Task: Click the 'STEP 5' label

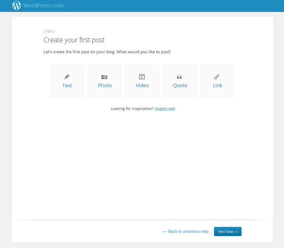Action: (49, 31)
